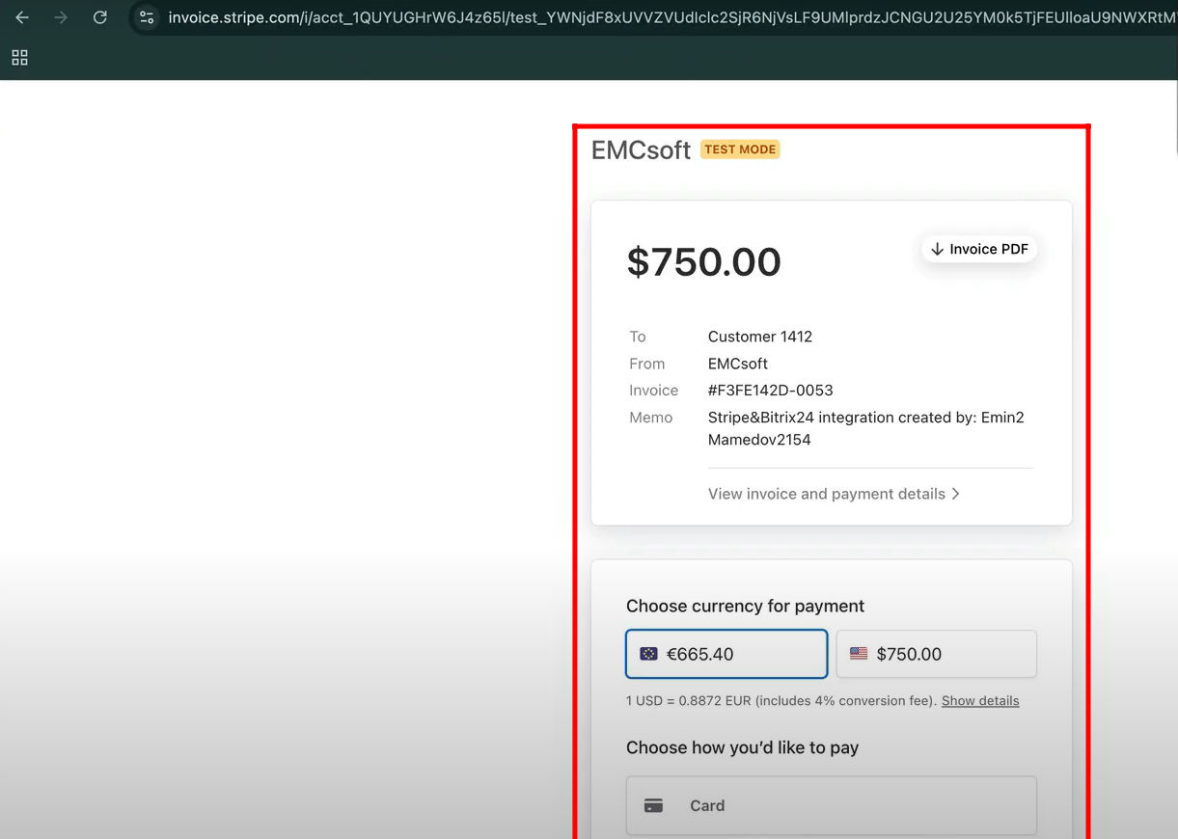Viewport: 1178px width, 839px height.
Task: Open site information icon in address bar
Action: coord(147,17)
